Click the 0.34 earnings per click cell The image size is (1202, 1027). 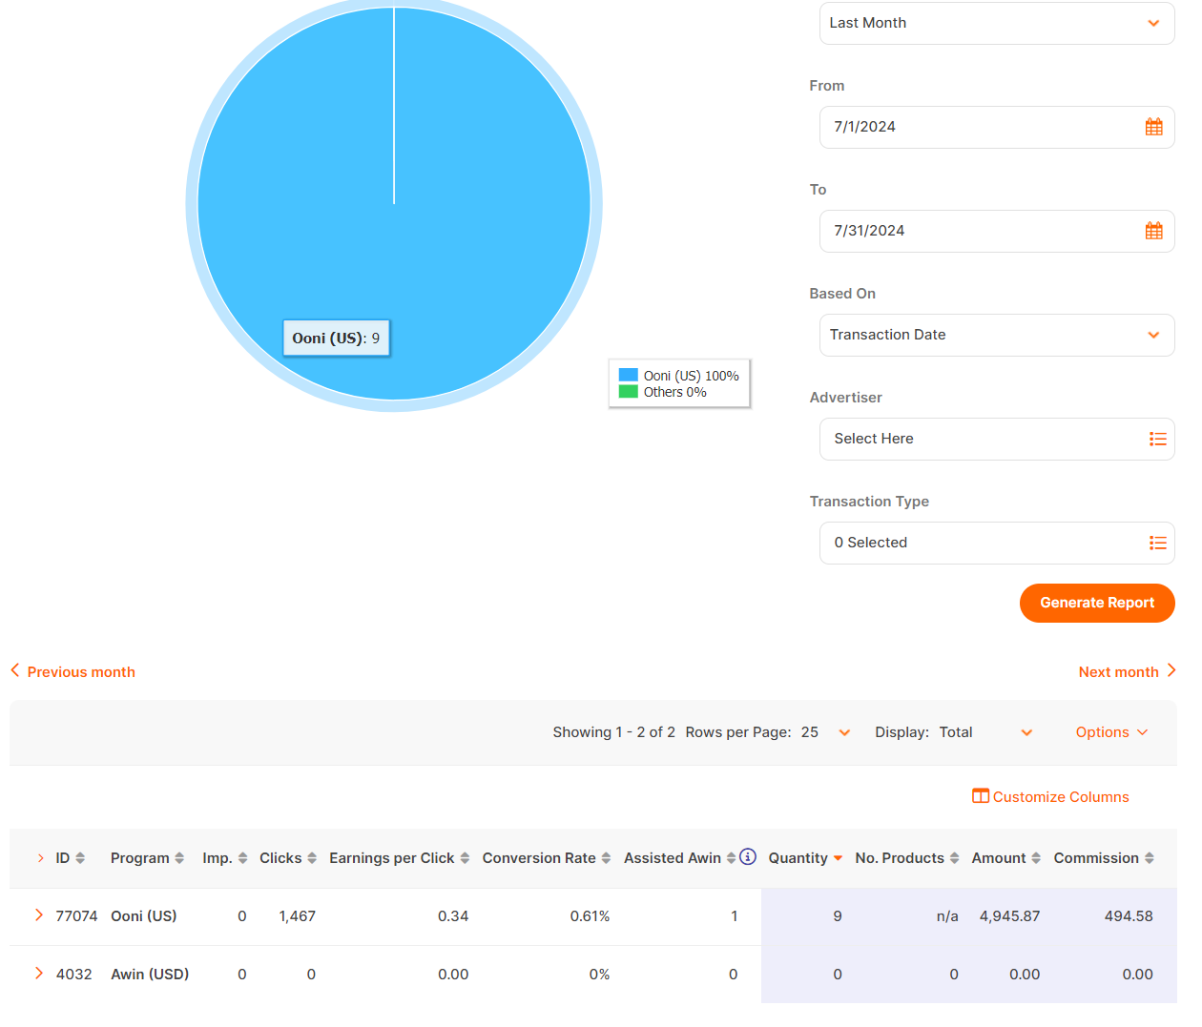(x=453, y=916)
